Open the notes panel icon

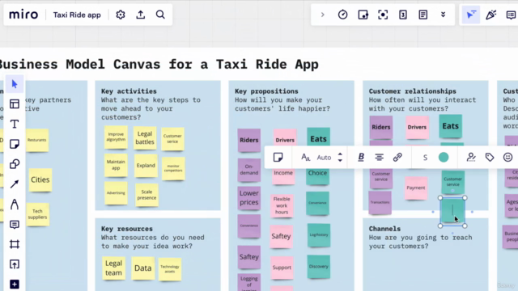click(x=423, y=15)
